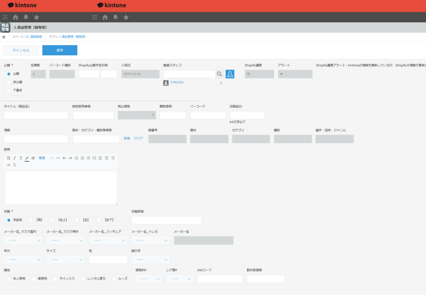Click the insert link icon in the editor
The height and width of the screenshot is (295, 426).
[58, 158]
